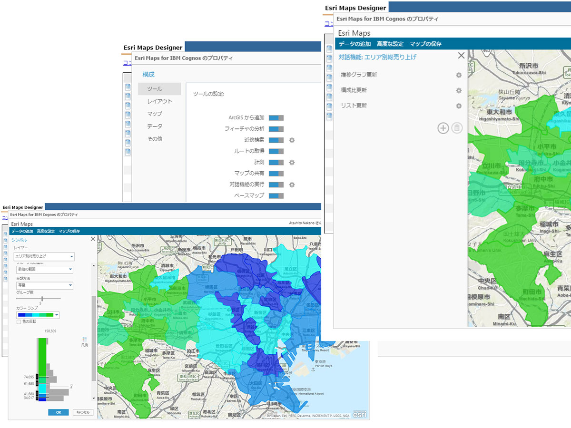Adjust the グループ数 slider handle
Screen dimensions: 571x428
42,298
